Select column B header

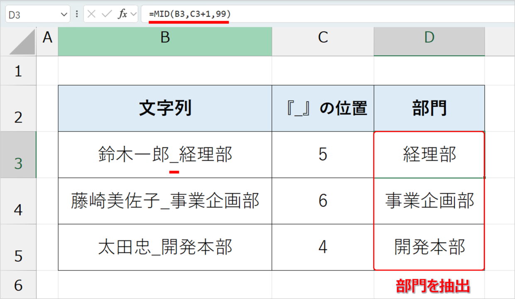click(165, 38)
